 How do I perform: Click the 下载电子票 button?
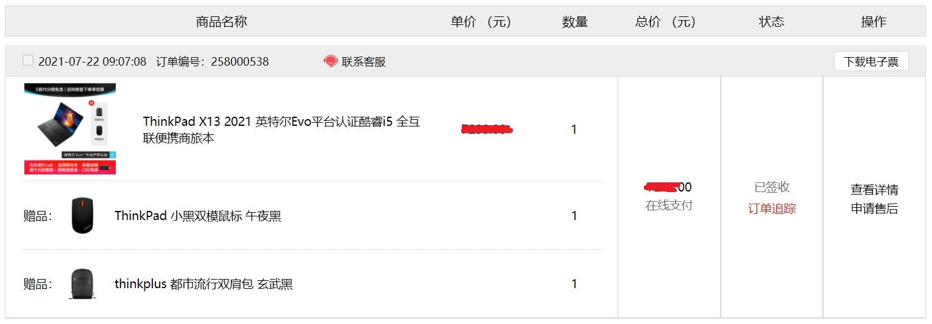(x=871, y=61)
